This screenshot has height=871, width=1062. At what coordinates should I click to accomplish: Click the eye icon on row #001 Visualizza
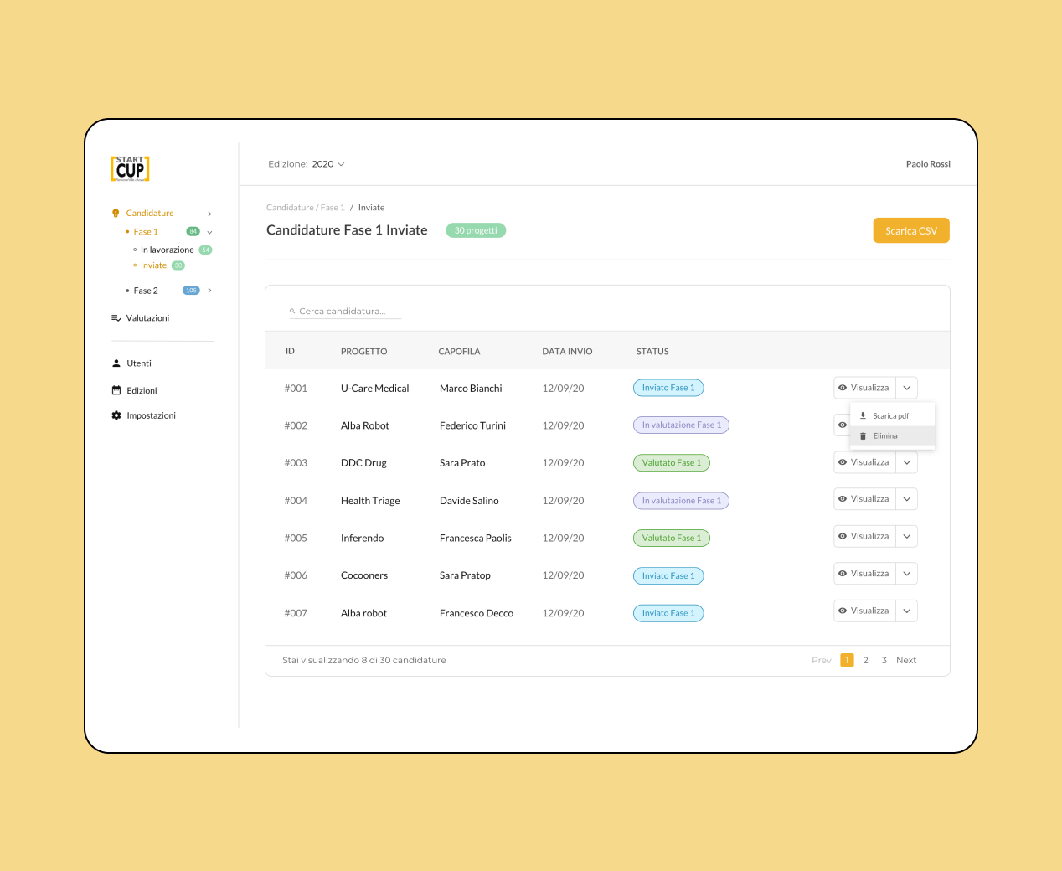pos(843,387)
